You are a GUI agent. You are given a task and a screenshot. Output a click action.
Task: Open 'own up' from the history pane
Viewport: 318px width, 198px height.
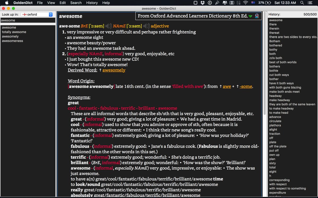(274, 155)
